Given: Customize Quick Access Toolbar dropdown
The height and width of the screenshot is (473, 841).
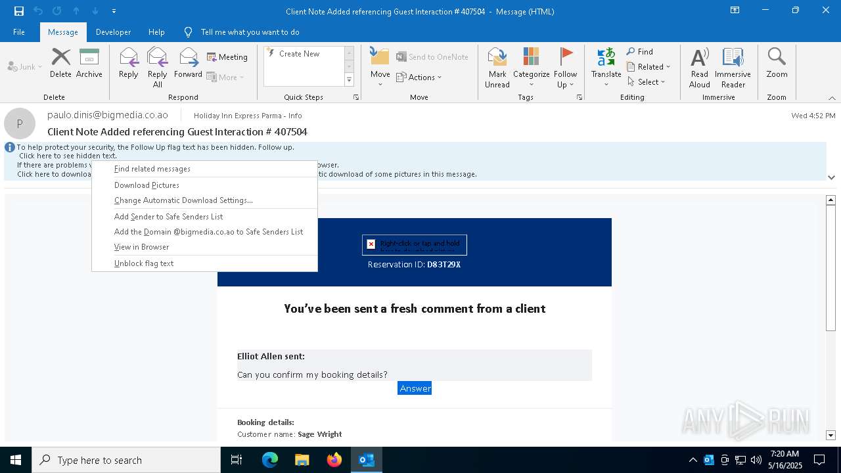Looking at the screenshot, I should [x=114, y=11].
